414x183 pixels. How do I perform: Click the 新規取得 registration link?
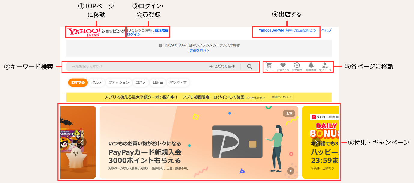coord(161,30)
